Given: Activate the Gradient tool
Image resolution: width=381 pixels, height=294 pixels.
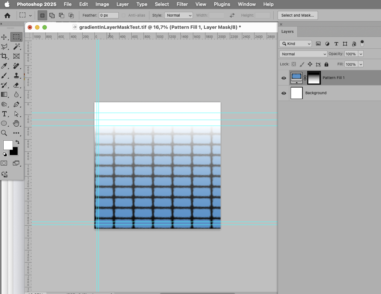Looking at the screenshot, I should (4, 95).
